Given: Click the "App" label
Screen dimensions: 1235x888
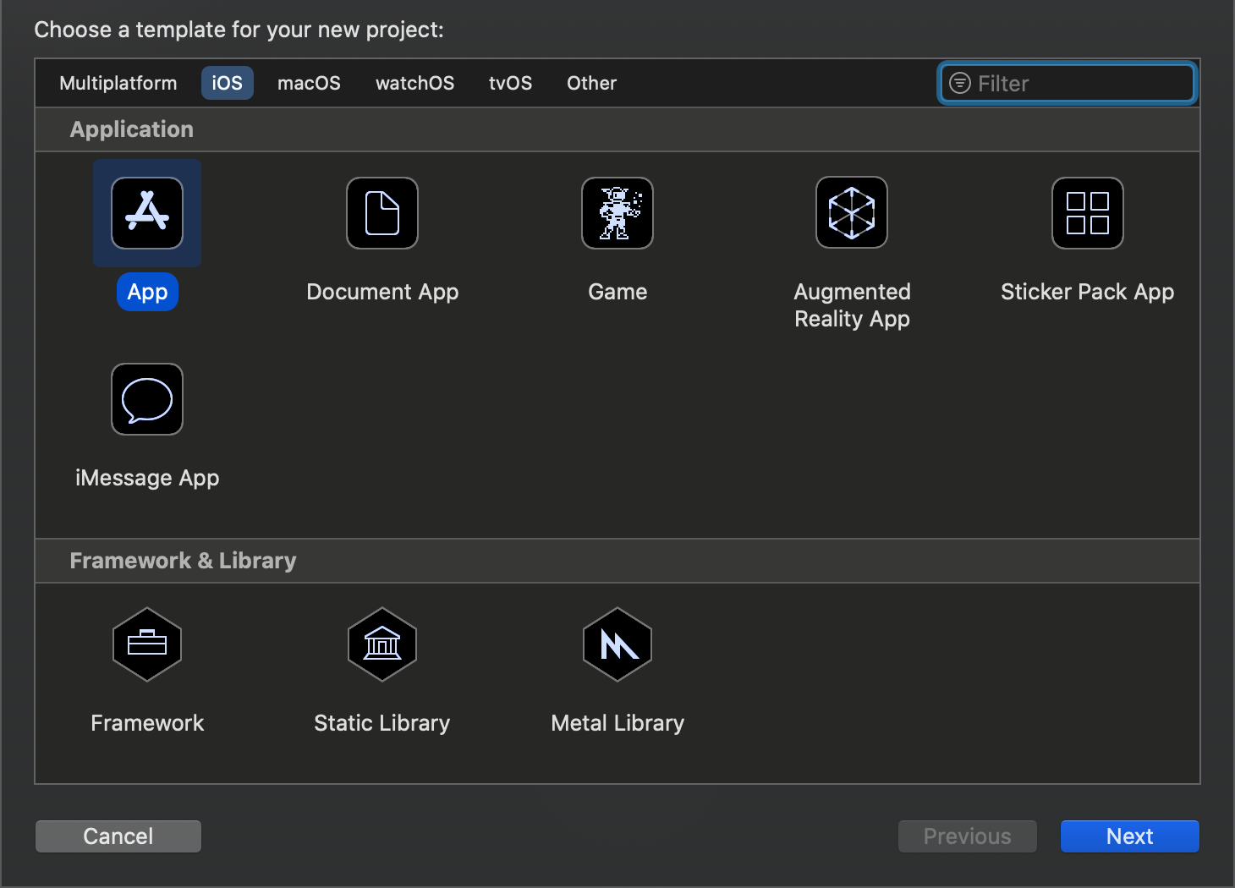Looking at the screenshot, I should point(147,292).
